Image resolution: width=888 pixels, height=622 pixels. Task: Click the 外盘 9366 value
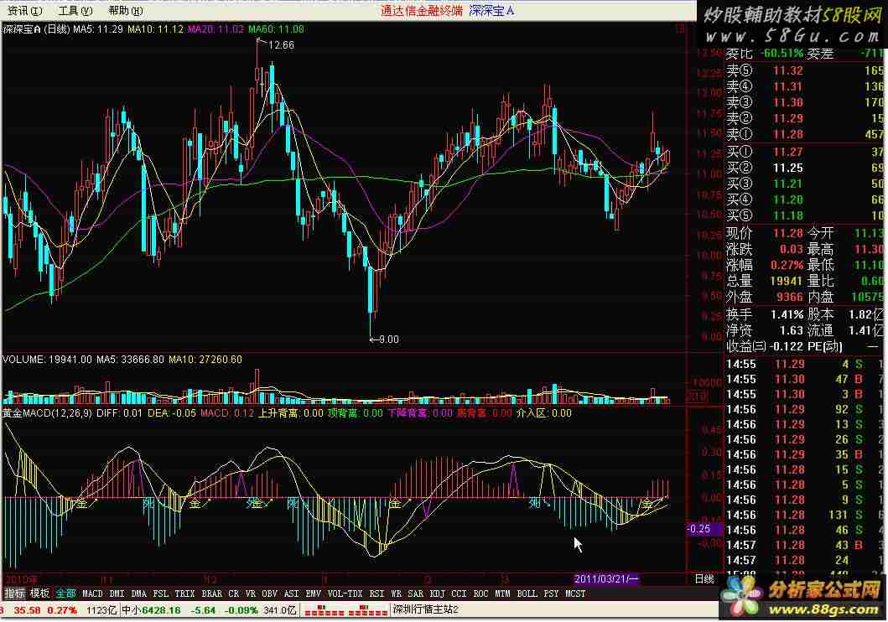point(790,297)
